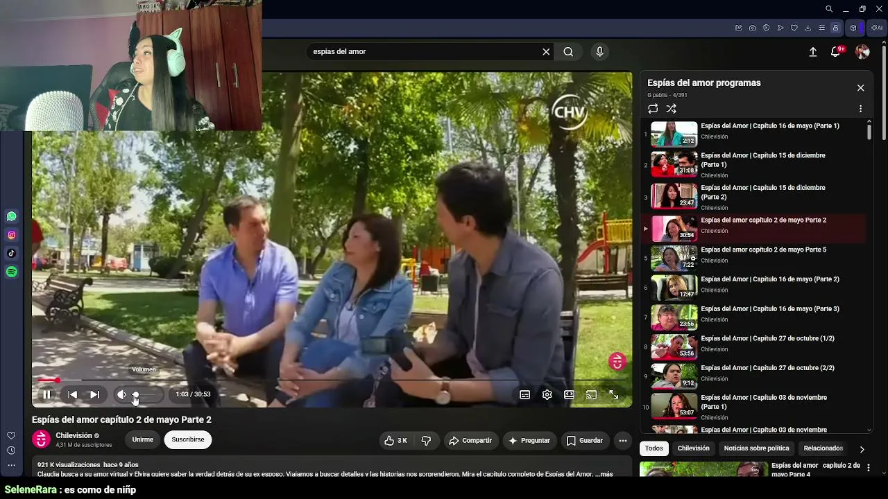The height and width of the screenshot is (499, 888).
Task: Click the Preguntar button
Action: pyautogui.click(x=529, y=440)
